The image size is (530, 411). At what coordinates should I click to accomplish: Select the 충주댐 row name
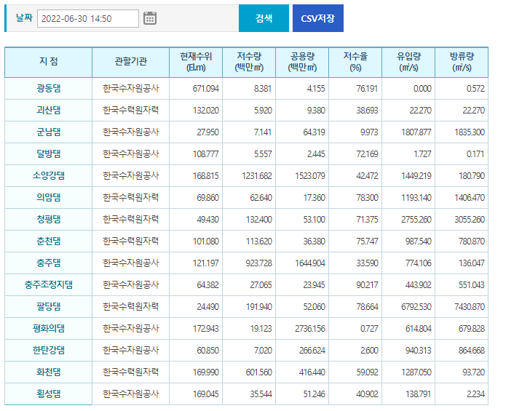pyautogui.click(x=49, y=263)
